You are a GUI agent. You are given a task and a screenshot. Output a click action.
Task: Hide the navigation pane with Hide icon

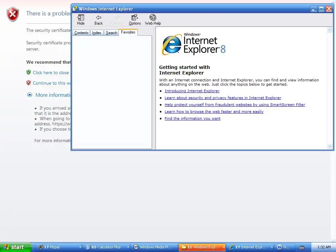click(x=81, y=20)
